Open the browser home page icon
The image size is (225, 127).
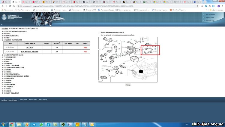click(x=14, y=6)
